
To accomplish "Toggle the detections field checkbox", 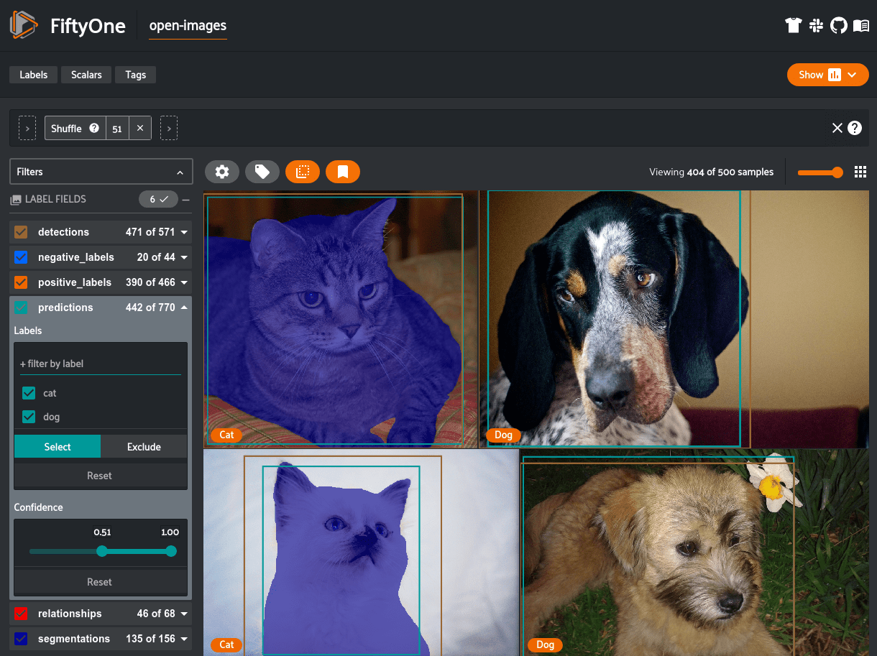I will pyautogui.click(x=21, y=232).
